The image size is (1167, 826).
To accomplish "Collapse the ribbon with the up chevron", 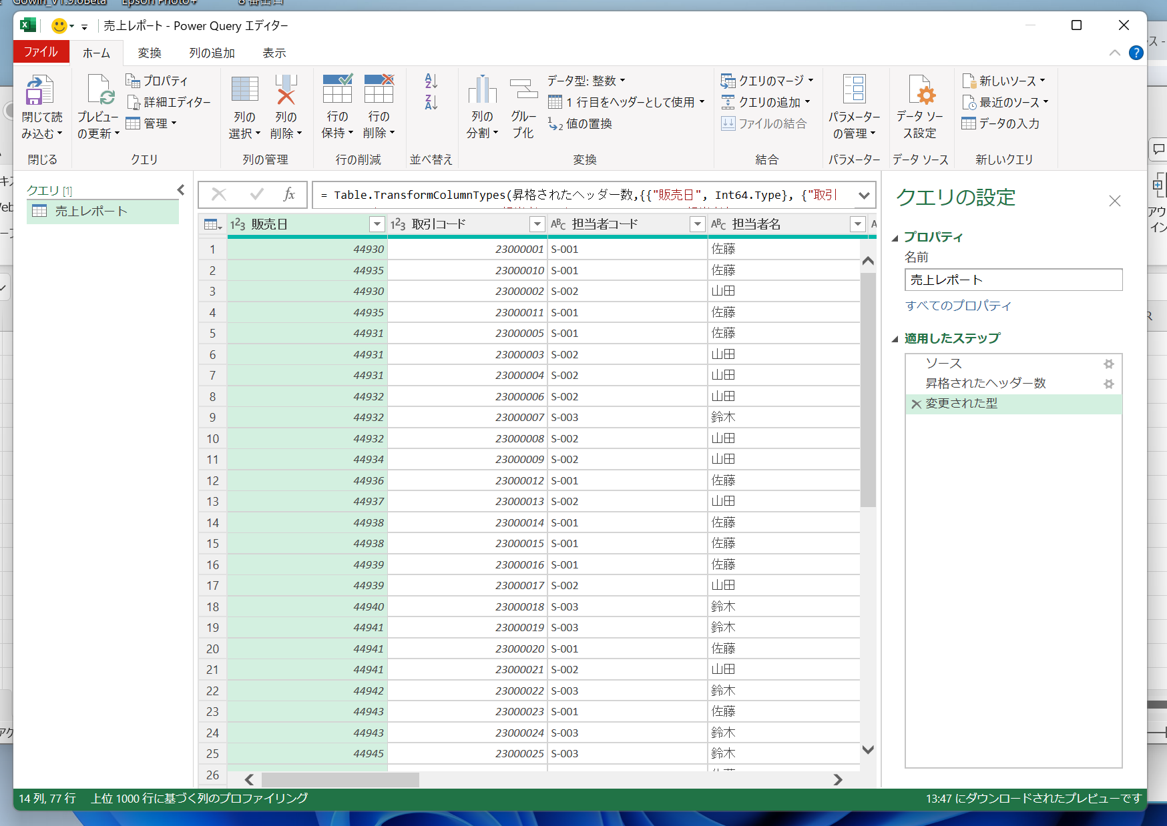I will 1114,53.
